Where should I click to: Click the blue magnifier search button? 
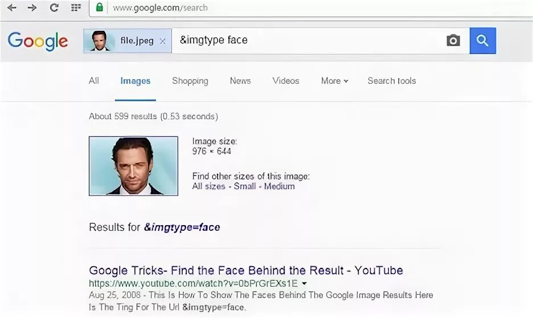coord(483,41)
